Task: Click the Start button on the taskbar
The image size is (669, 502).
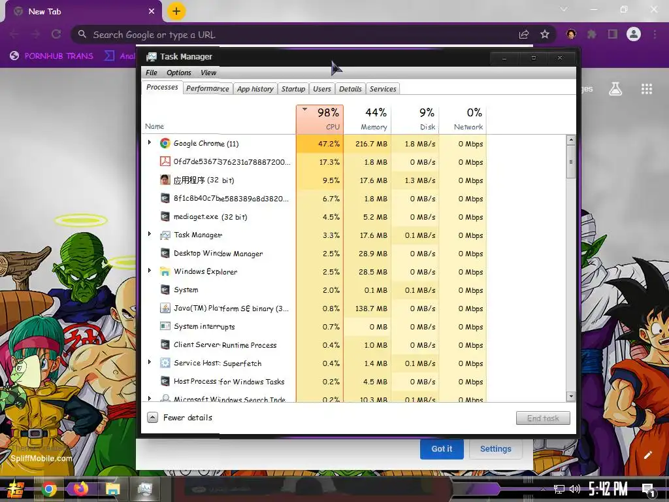Action: tap(16, 490)
